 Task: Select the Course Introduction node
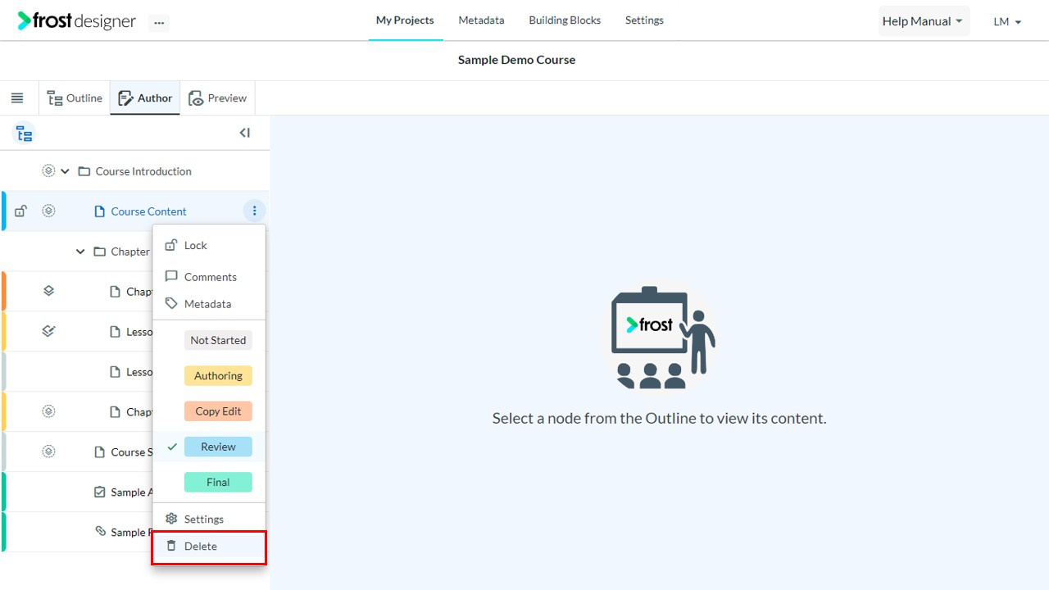(143, 171)
